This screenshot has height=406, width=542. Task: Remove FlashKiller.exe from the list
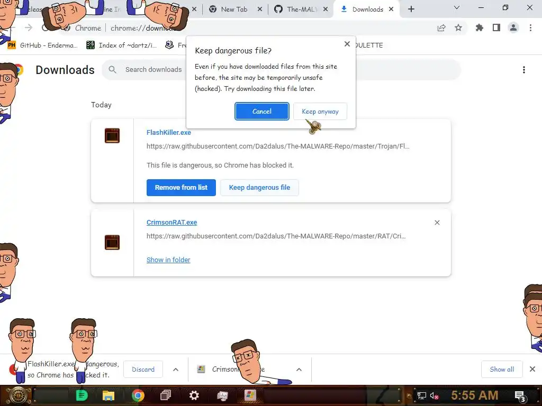(181, 188)
